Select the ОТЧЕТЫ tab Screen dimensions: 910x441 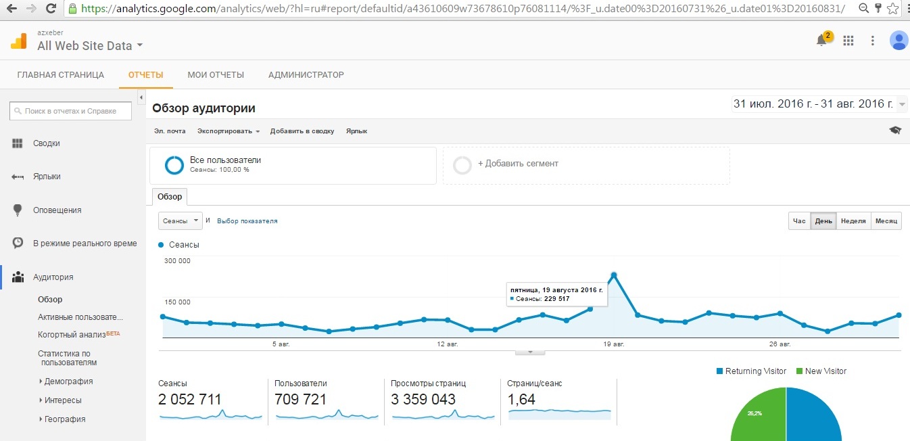coord(146,75)
